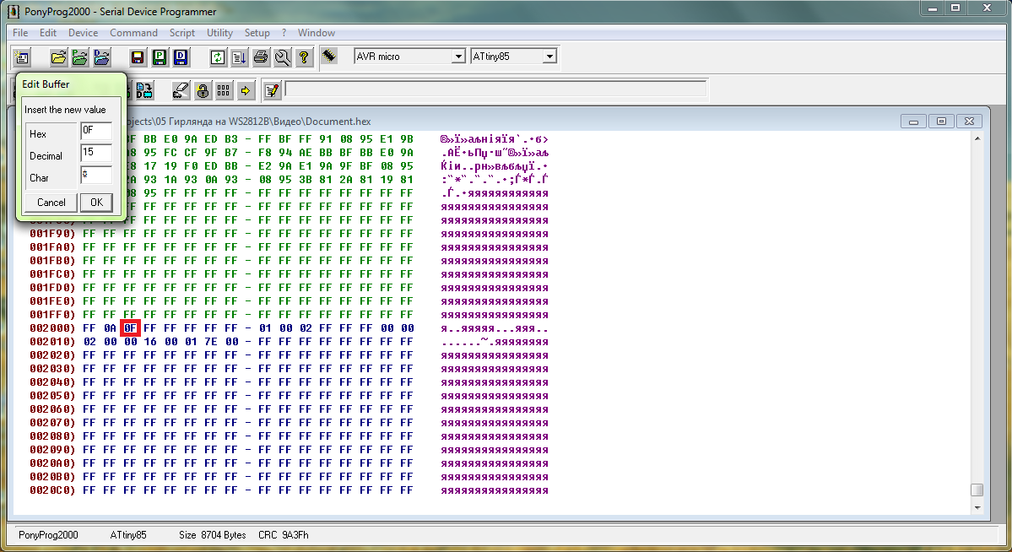
Task: Click the ASCII column of row 002010
Action: (x=495, y=342)
